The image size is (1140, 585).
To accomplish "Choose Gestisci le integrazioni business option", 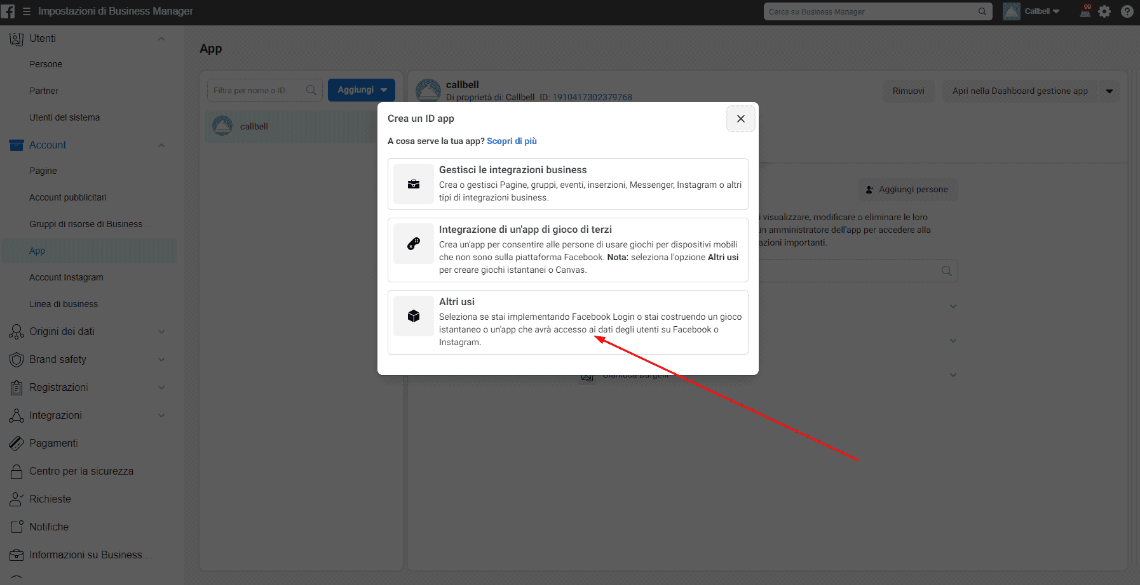I will click(x=567, y=184).
